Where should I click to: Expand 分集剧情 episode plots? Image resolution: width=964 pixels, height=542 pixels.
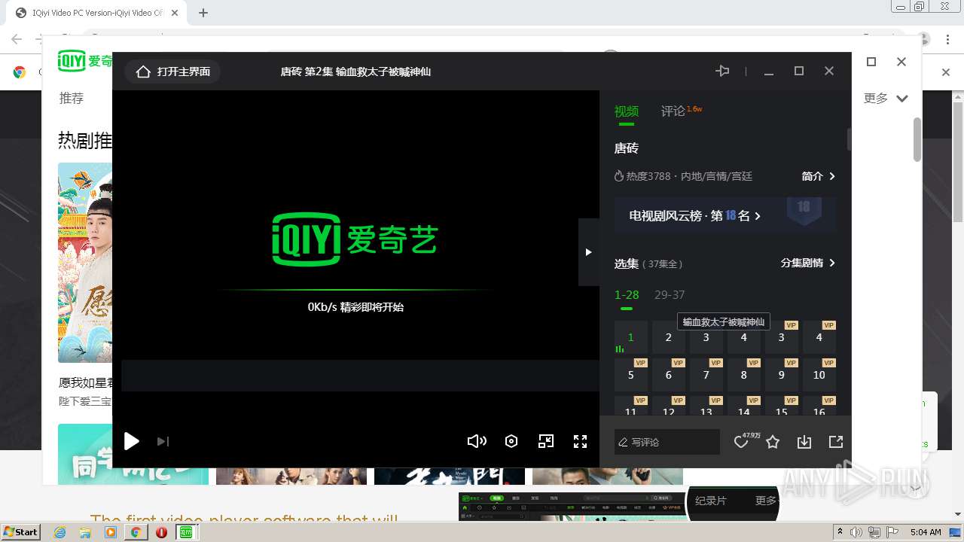coord(808,263)
